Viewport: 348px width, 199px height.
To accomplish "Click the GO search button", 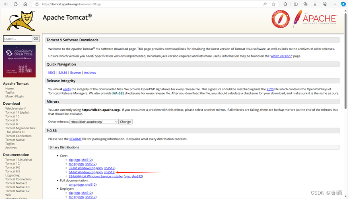I will [x=36, y=39].
